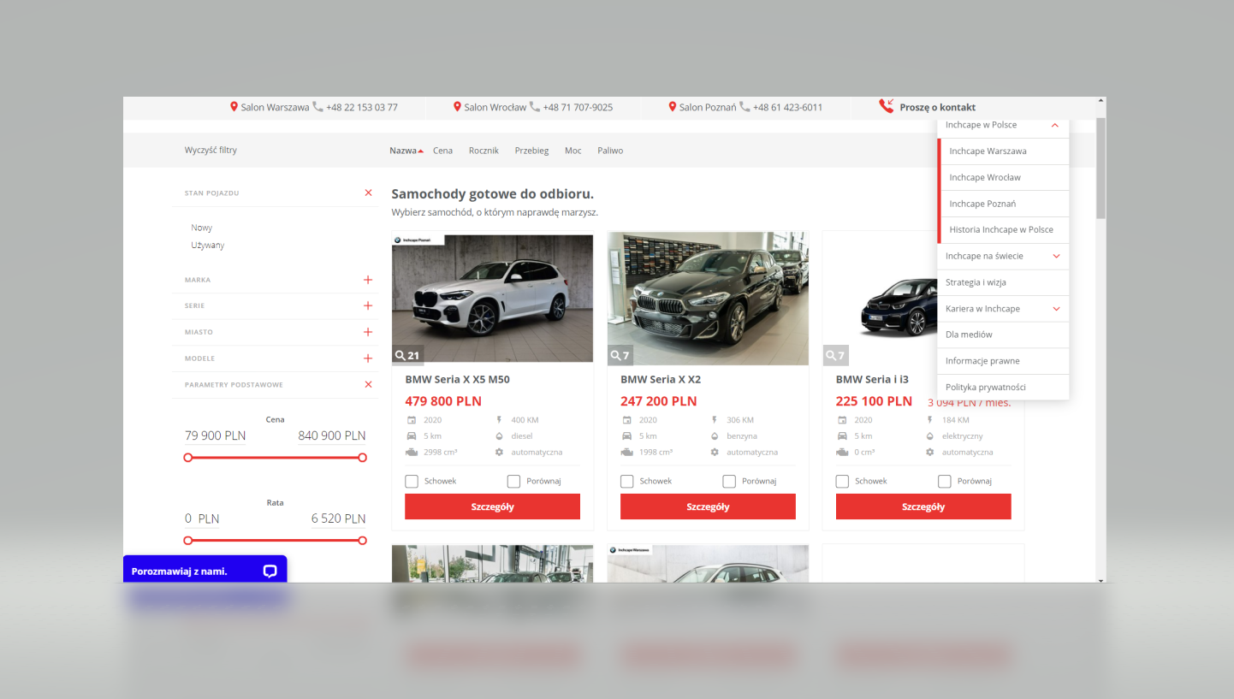
Task: Click the gearbox icon on the BMW X2 card
Action: tap(715, 452)
